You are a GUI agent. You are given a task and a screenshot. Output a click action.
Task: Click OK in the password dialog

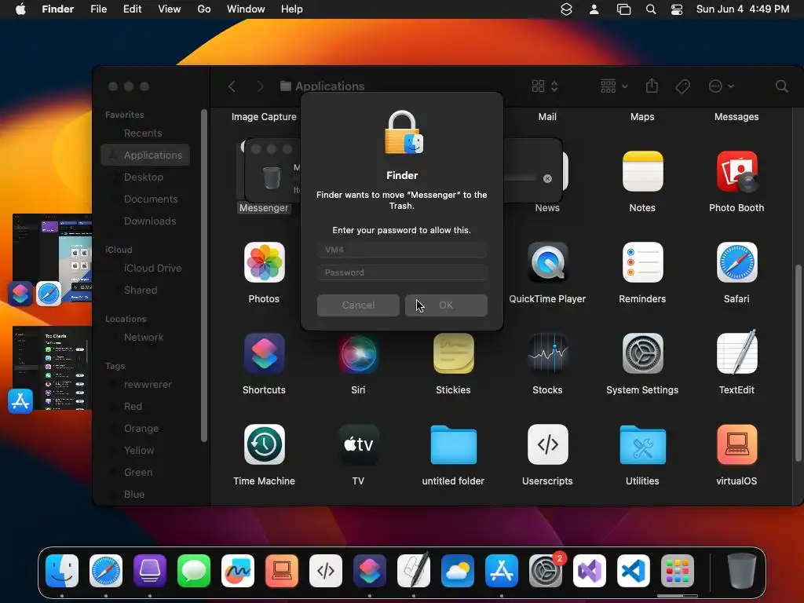[x=446, y=305]
